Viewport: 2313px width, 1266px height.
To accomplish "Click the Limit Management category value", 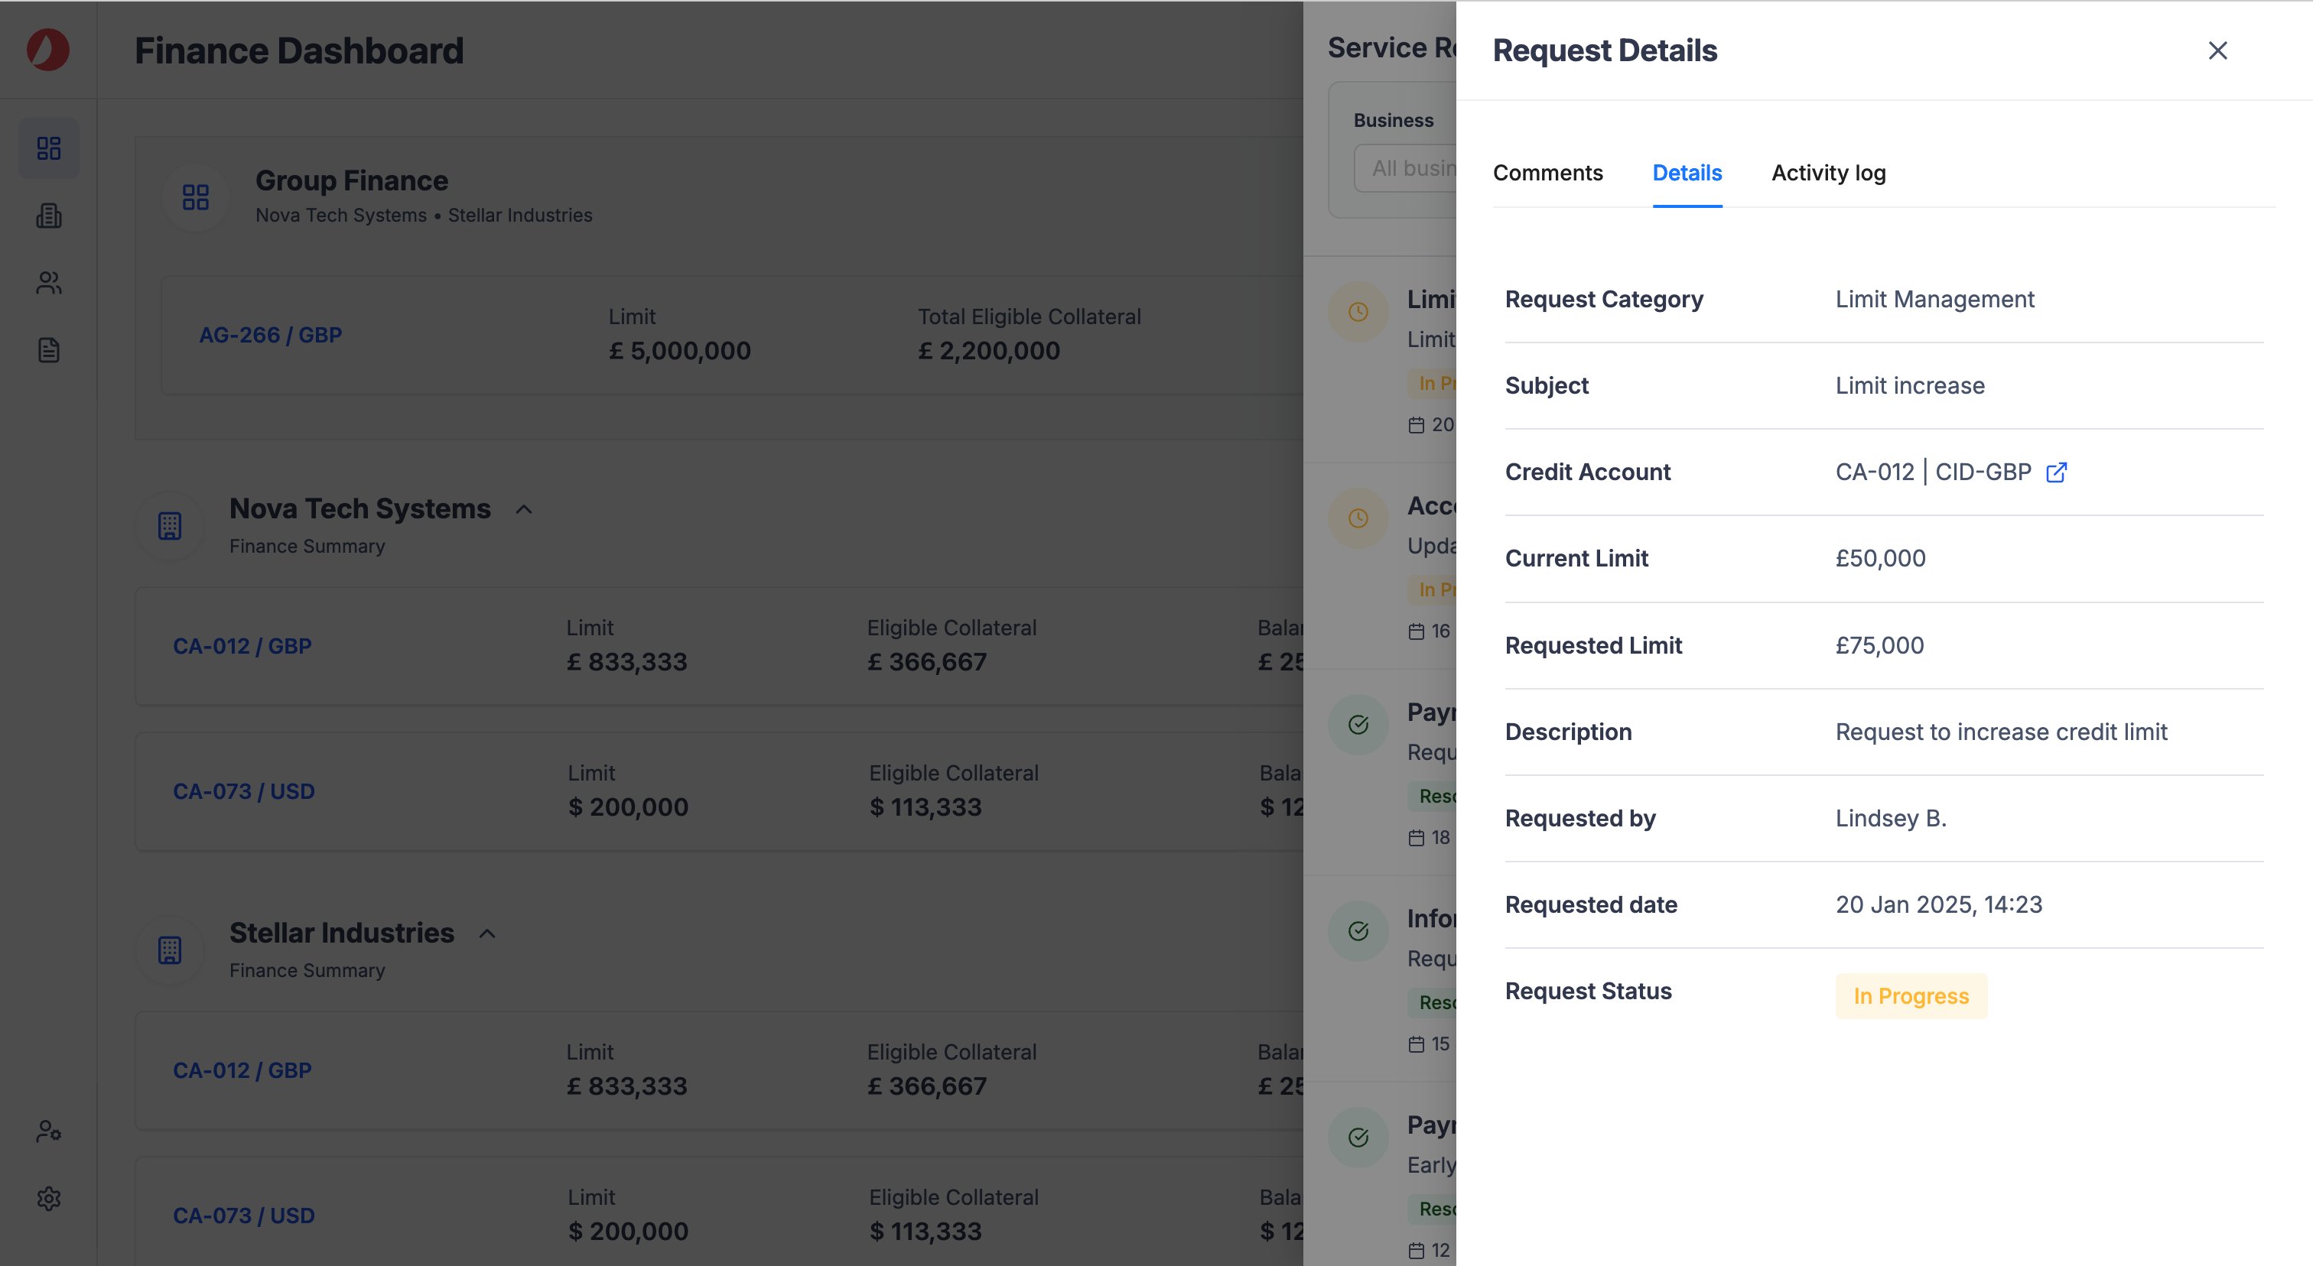I will click(x=1934, y=299).
